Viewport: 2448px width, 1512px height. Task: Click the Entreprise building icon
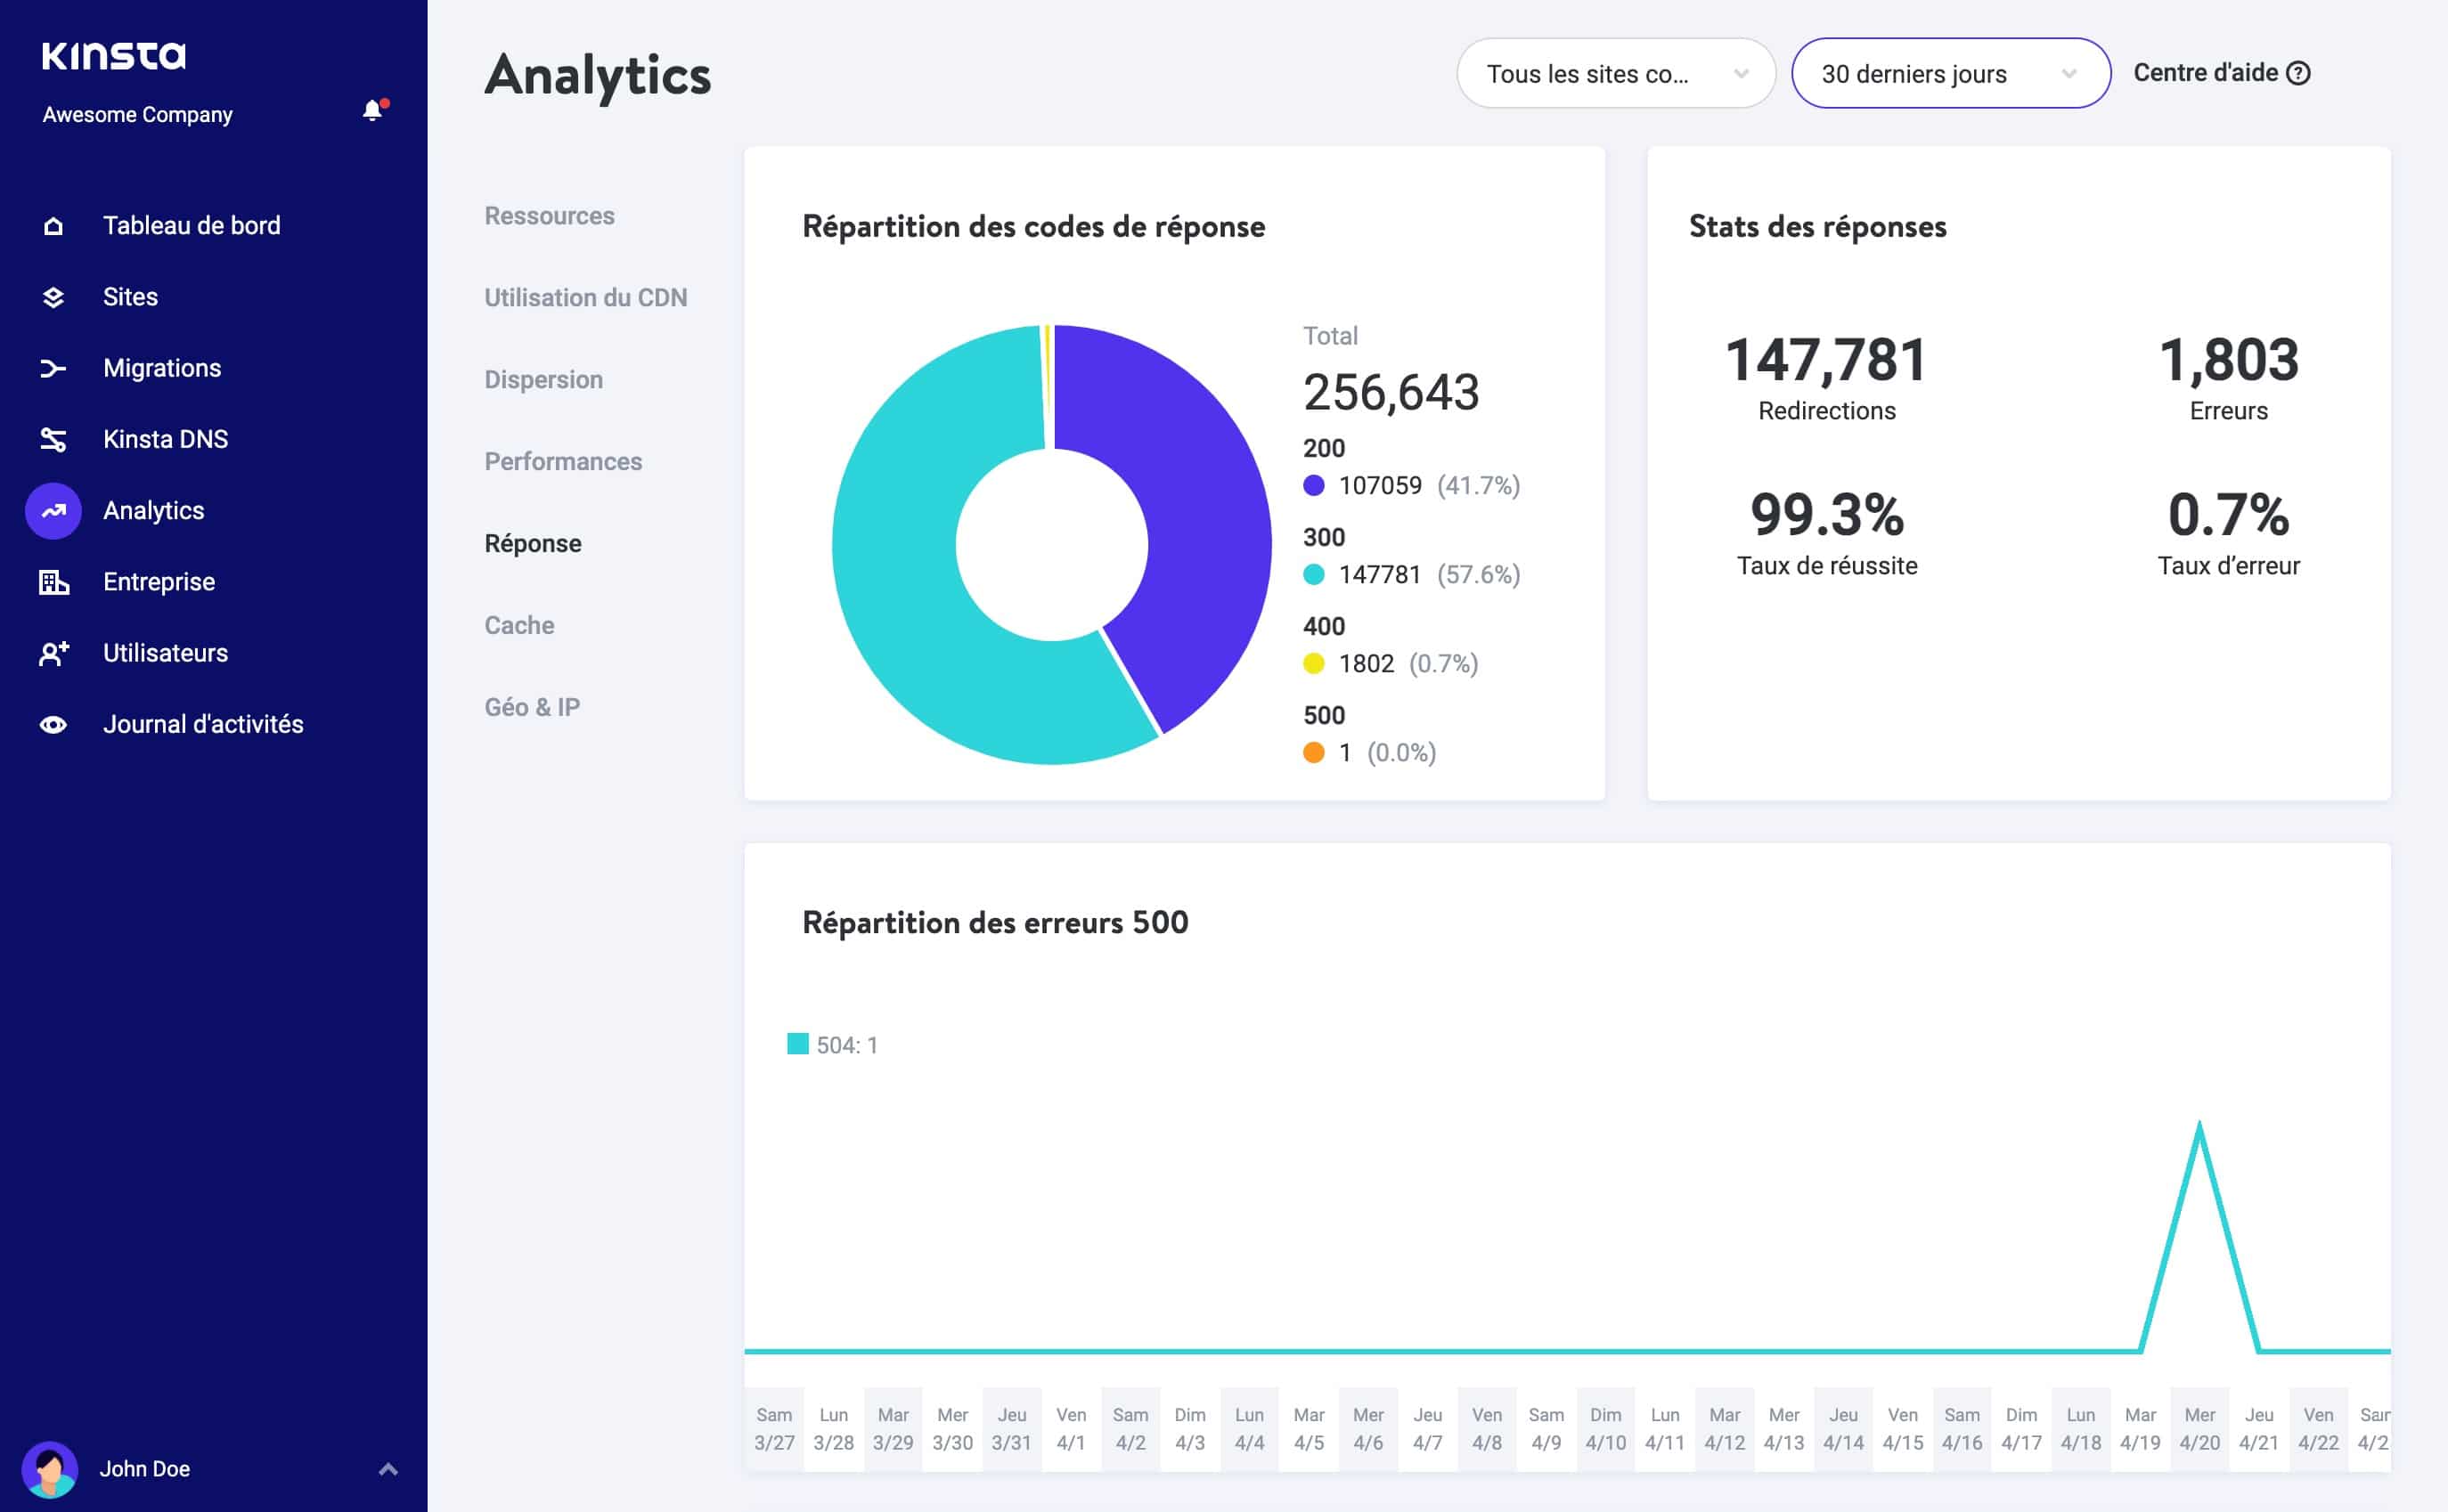click(x=53, y=581)
